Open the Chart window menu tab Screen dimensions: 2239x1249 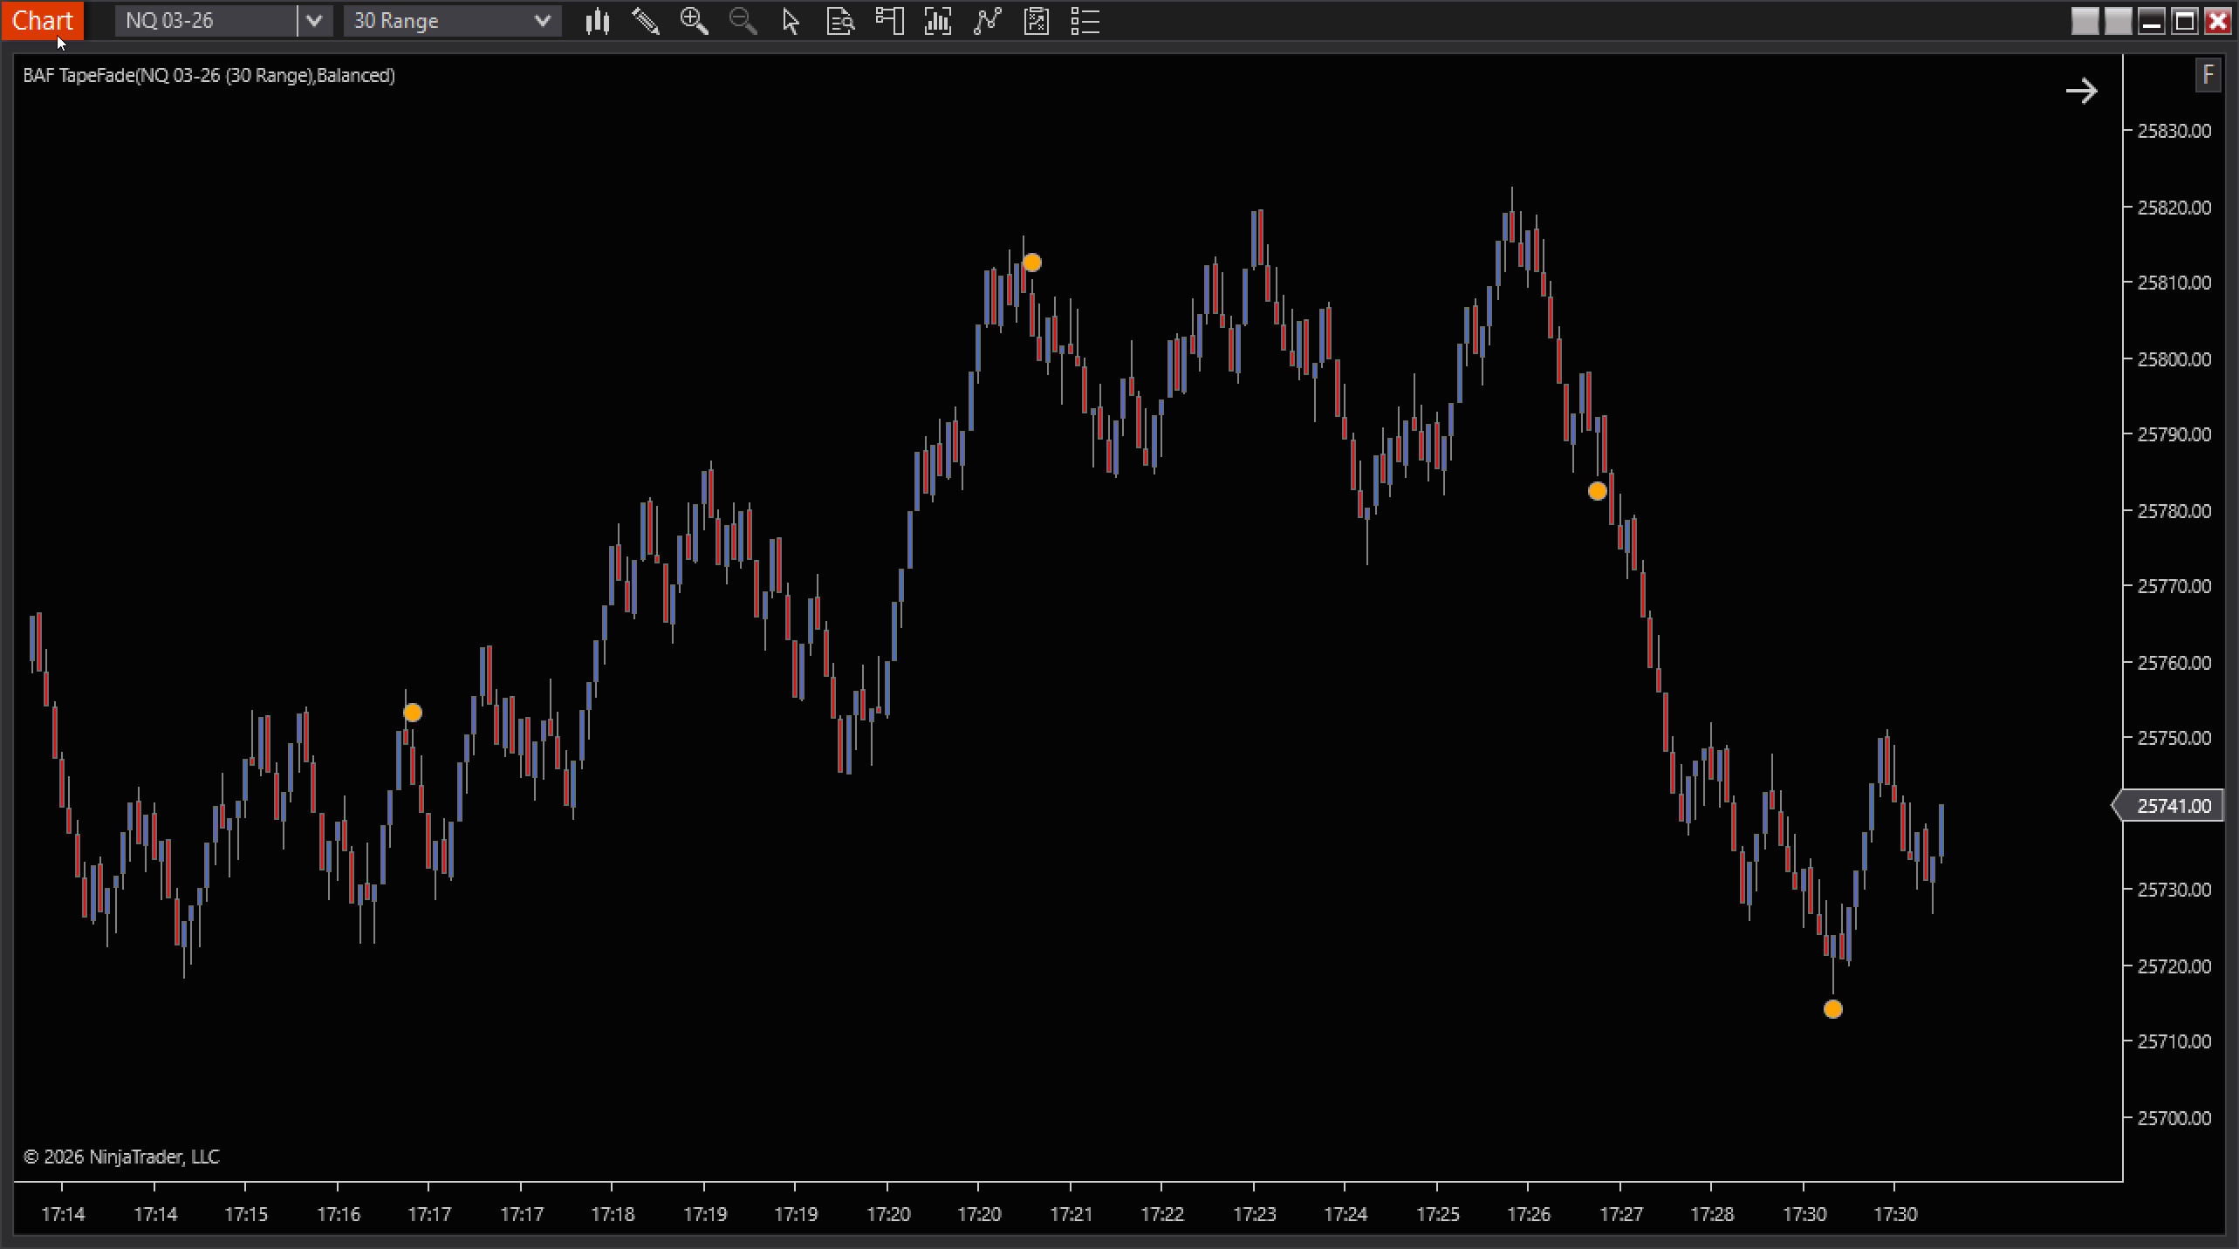point(42,20)
